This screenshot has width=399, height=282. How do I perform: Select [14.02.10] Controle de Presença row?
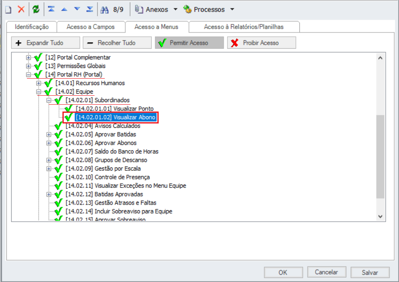point(108,177)
